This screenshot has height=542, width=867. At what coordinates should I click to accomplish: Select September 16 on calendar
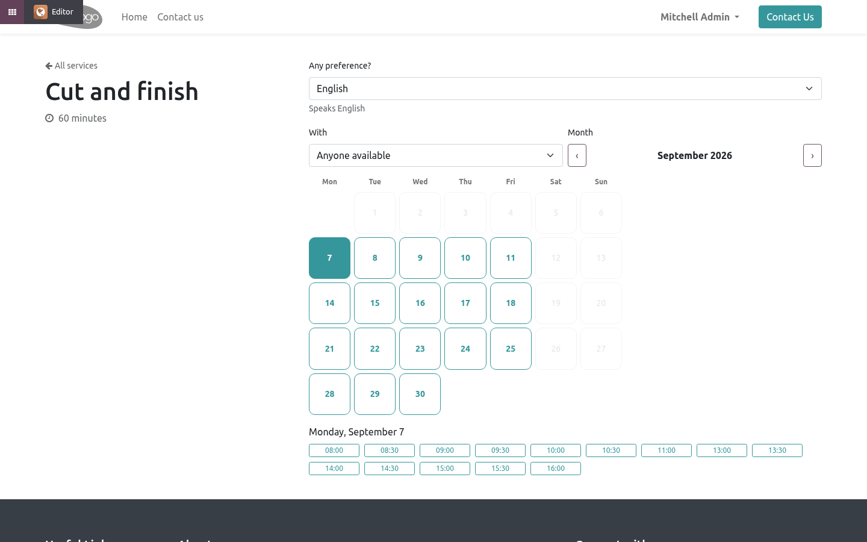tap(420, 303)
